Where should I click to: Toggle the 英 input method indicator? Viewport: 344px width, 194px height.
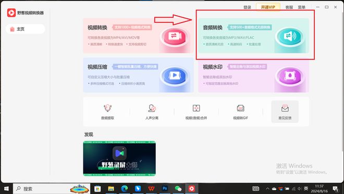[306, 188]
